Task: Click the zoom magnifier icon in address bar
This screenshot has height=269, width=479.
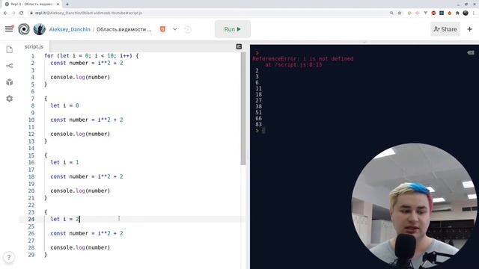Action: (391, 13)
